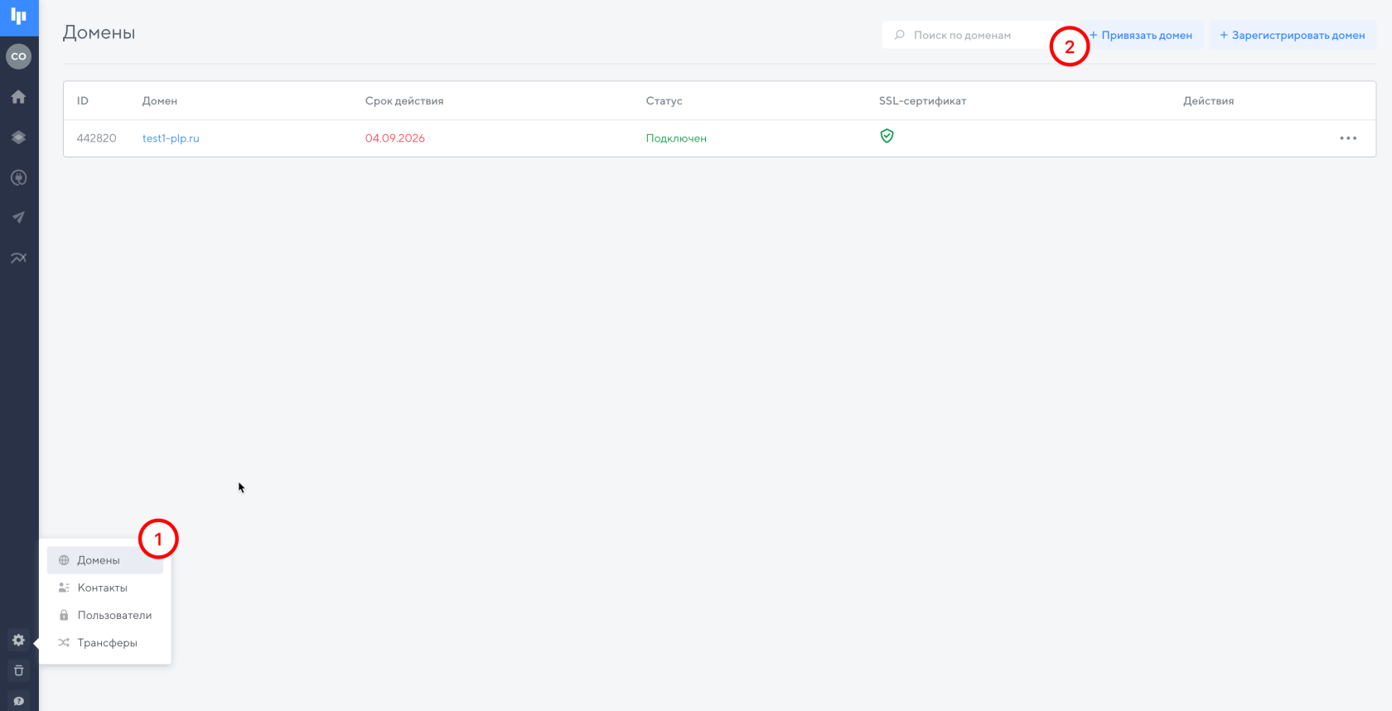This screenshot has height=711, width=1392.
Task: Open the paper plane sidebar icon
Action: [x=18, y=218]
